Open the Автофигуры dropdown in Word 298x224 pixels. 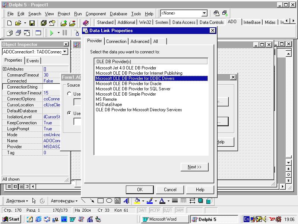[64, 201]
